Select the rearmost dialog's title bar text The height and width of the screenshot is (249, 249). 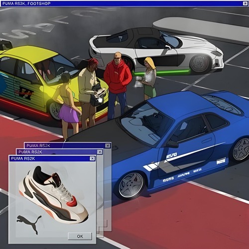coord(38,145)
